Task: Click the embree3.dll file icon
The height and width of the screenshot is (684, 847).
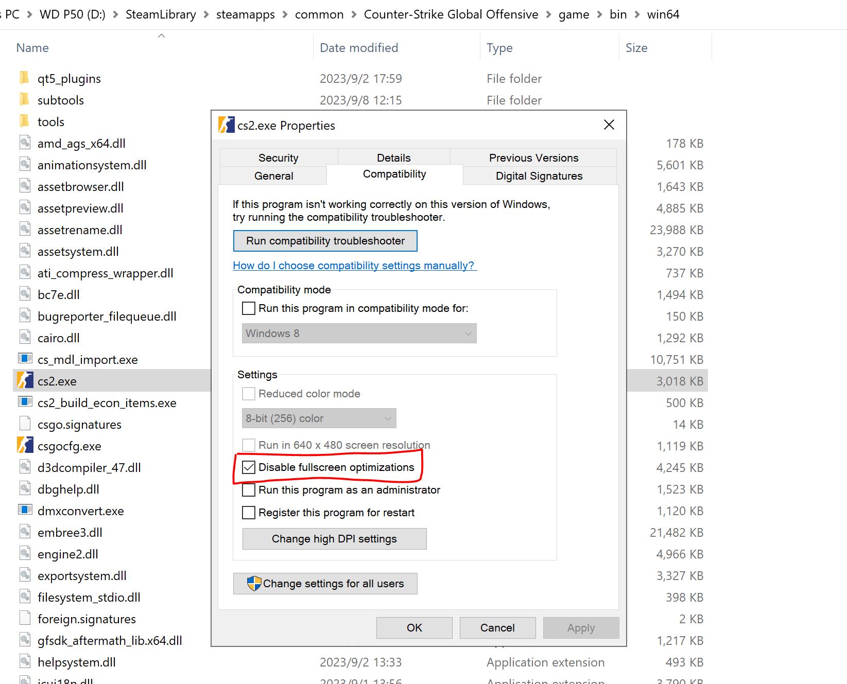Action: coord(25,532)
